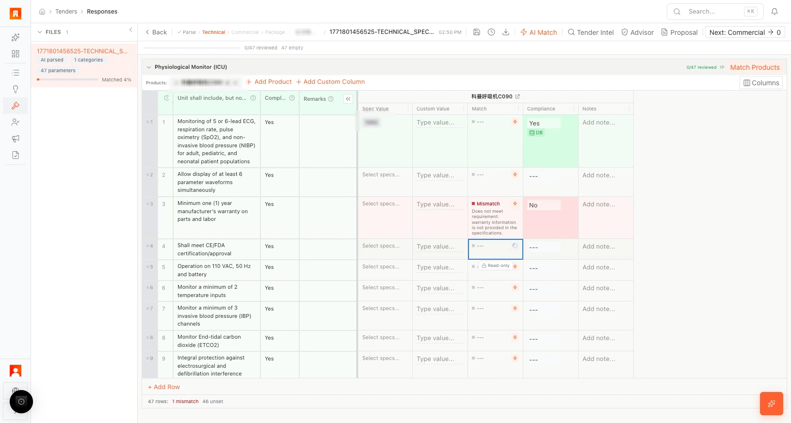This screenshot has height=423, width=791.
Task: Open the user-check icon in sidebar
Action: [x=16, y=122]
